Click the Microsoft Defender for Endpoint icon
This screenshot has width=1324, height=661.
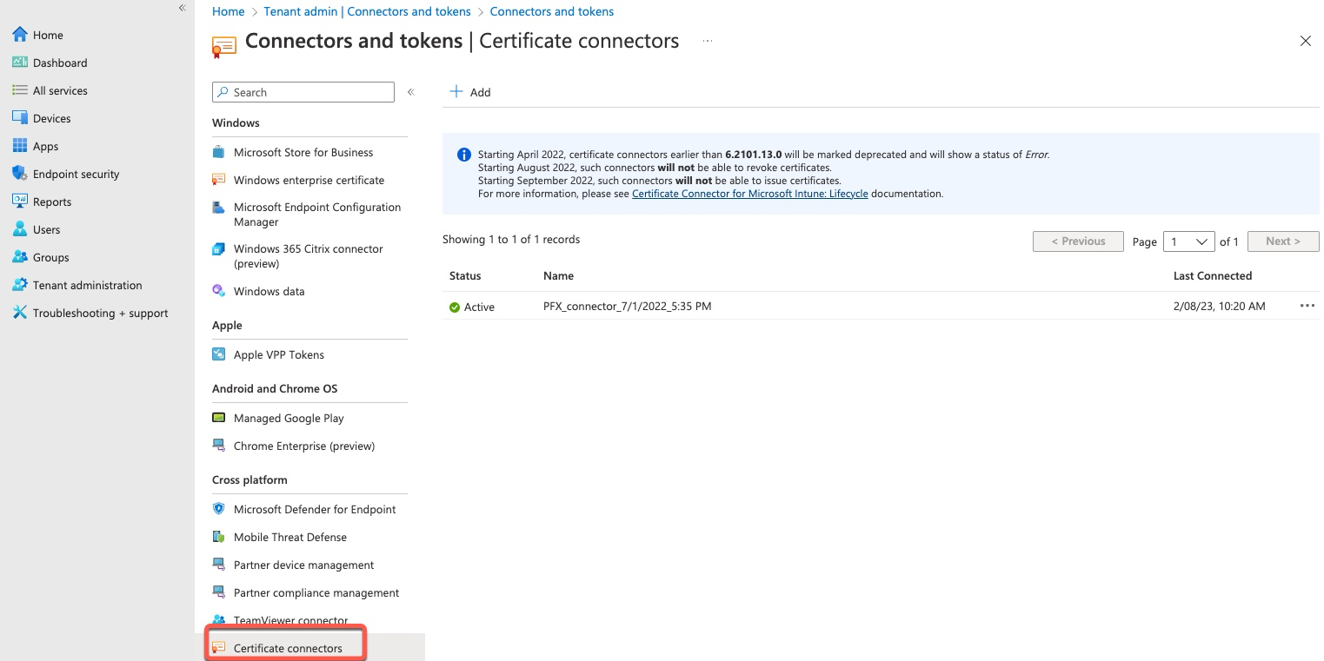[x=218, y=509]
